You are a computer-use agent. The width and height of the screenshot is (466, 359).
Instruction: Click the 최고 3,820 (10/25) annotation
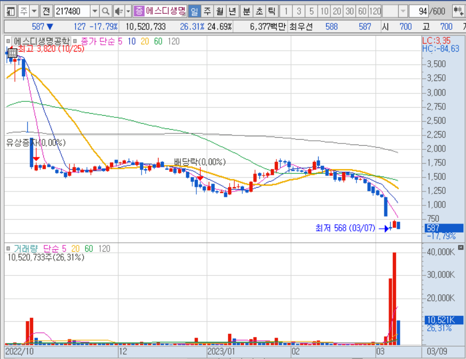(x=51, y=49)
